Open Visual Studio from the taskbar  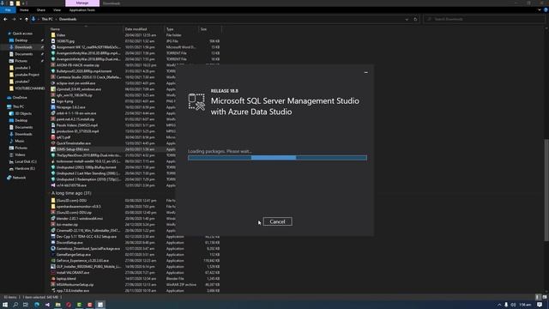(47, 305)
